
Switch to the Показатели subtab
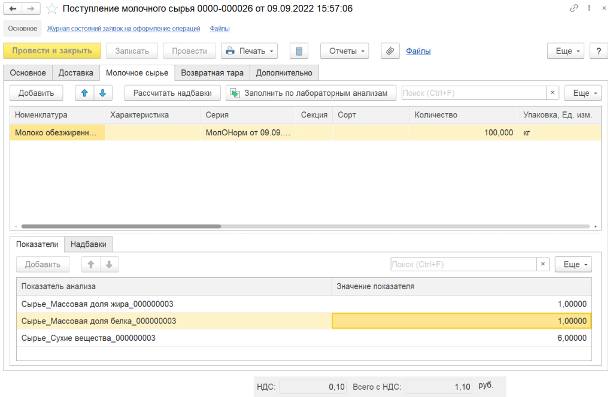click(37, 244)
